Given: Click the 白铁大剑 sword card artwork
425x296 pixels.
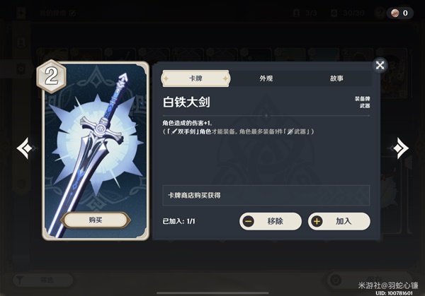Looking at the screenshot, I should click(x=96, y=151).
